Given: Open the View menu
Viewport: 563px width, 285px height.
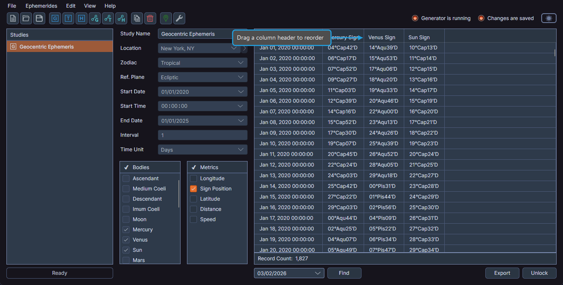Looking at the screenshot, I should click(x=90, y=6).
